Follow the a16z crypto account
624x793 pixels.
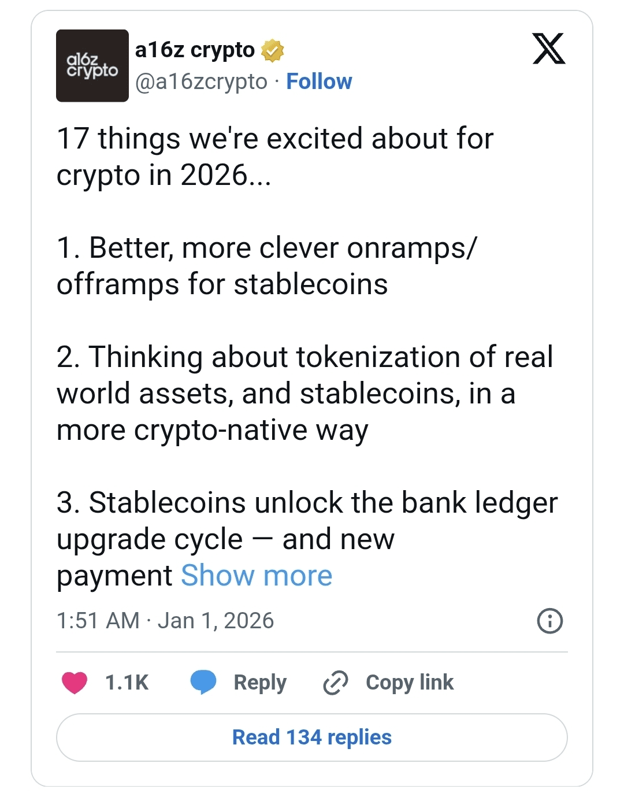tap(319, 81)
